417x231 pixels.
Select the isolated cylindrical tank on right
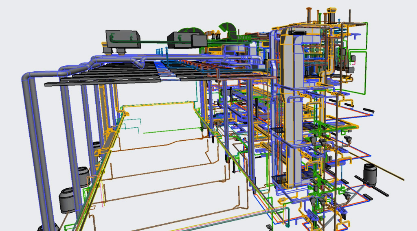pos(372,174)
